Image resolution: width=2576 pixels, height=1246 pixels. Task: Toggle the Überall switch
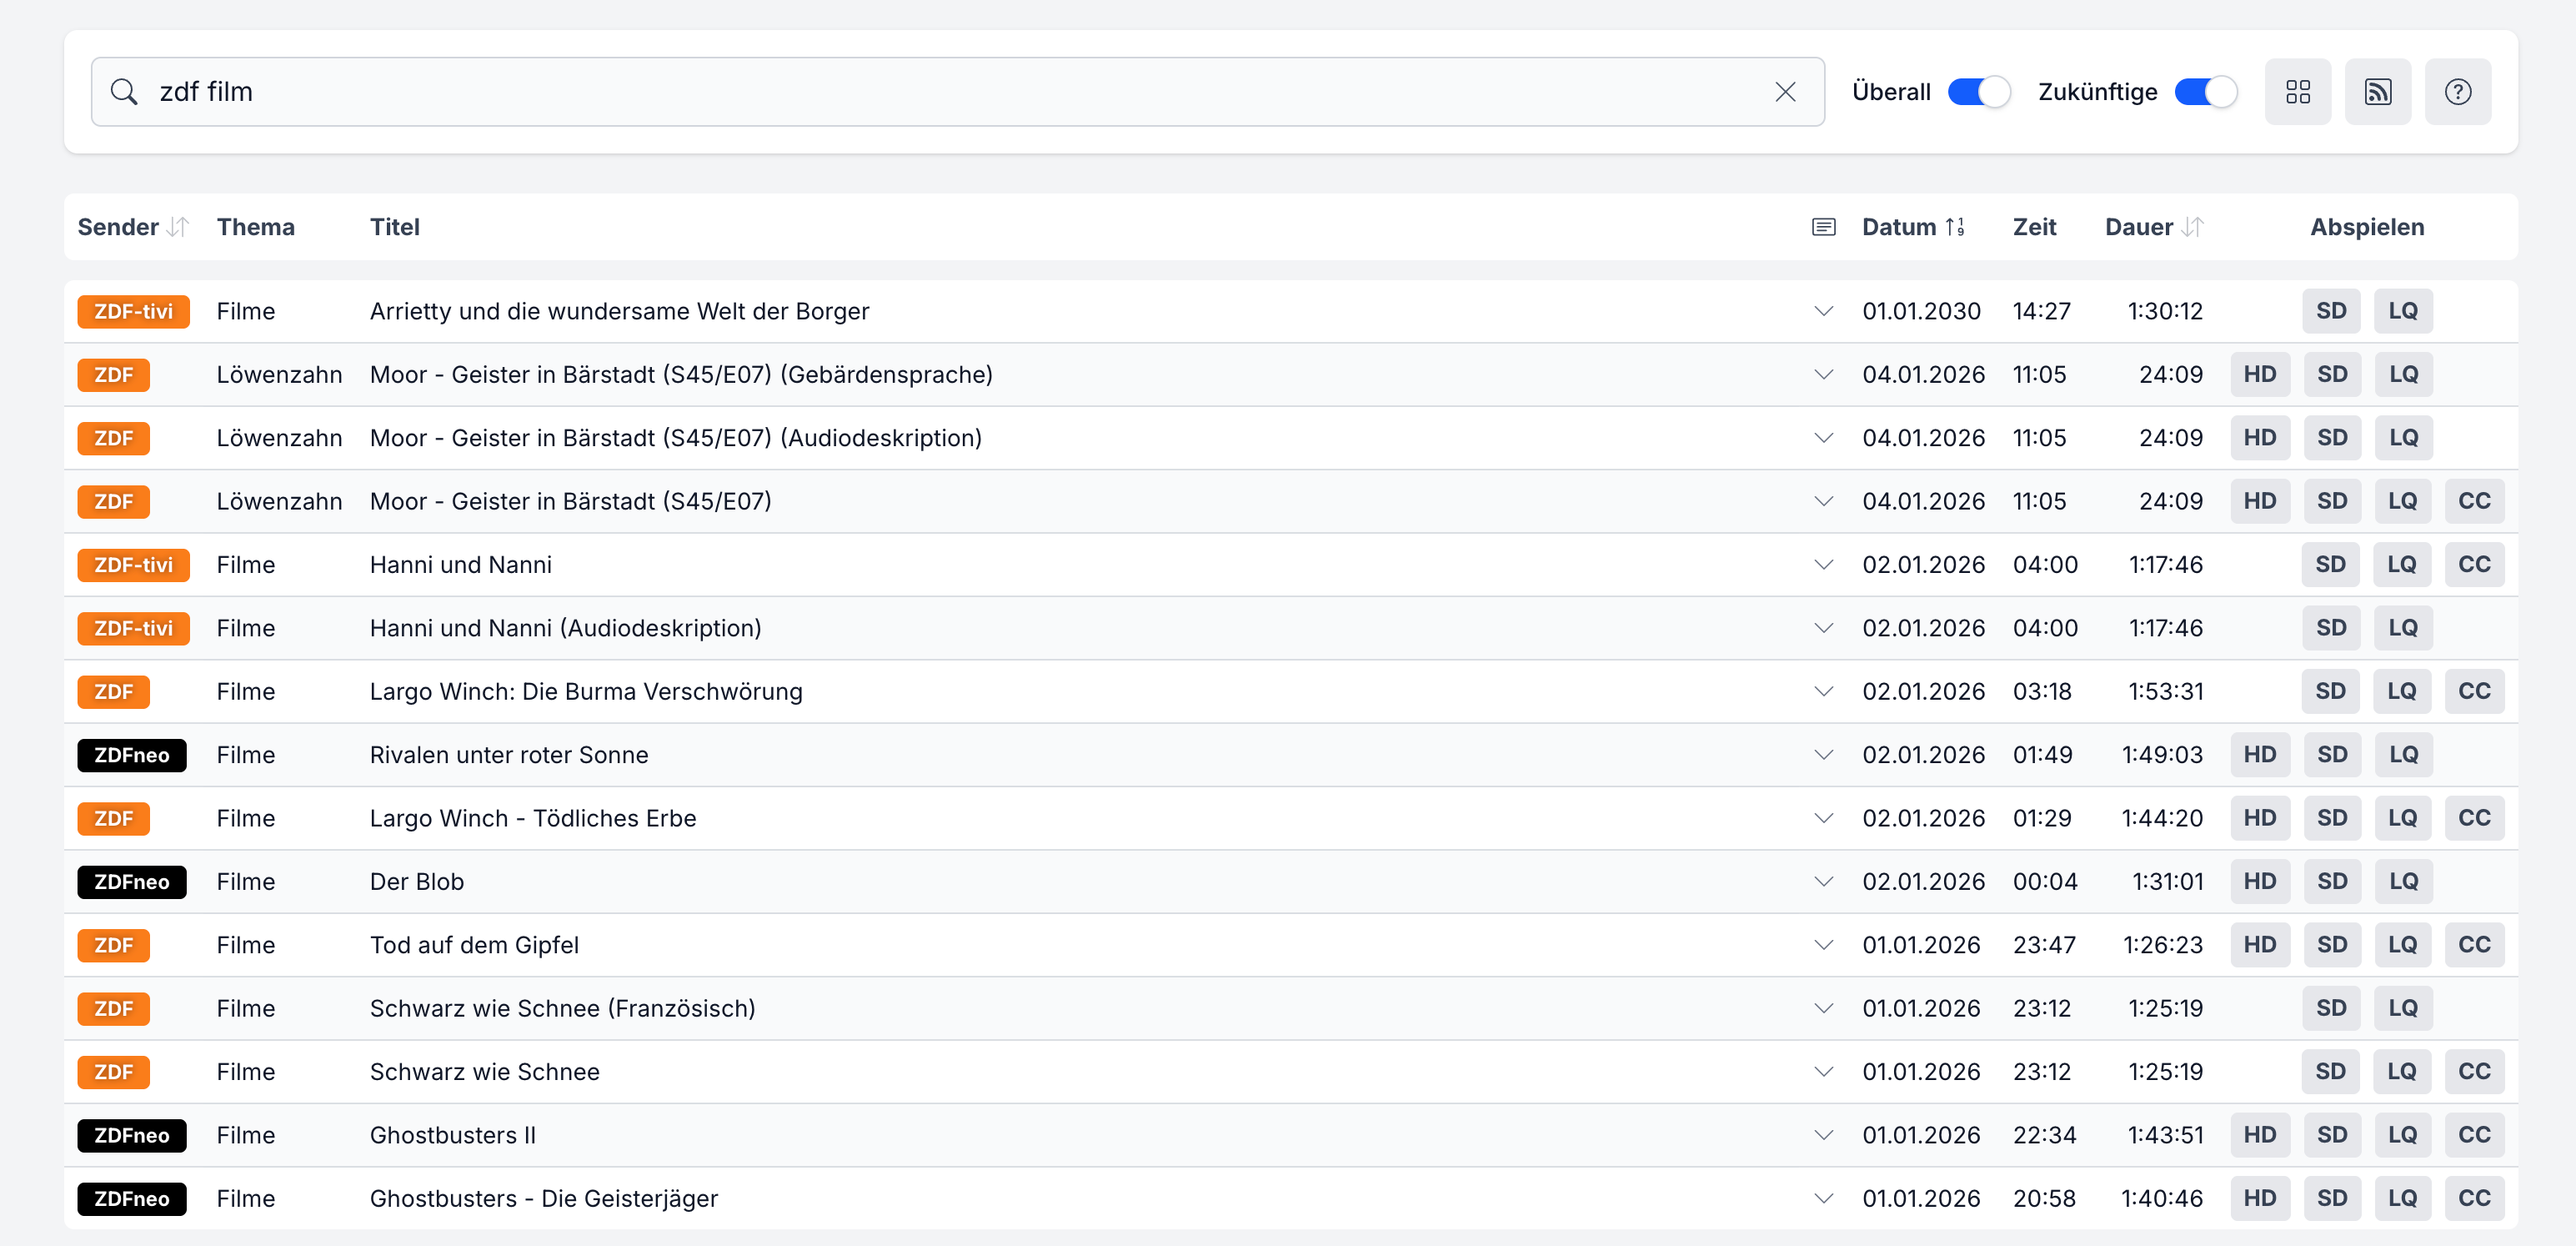coord(1978,92)
